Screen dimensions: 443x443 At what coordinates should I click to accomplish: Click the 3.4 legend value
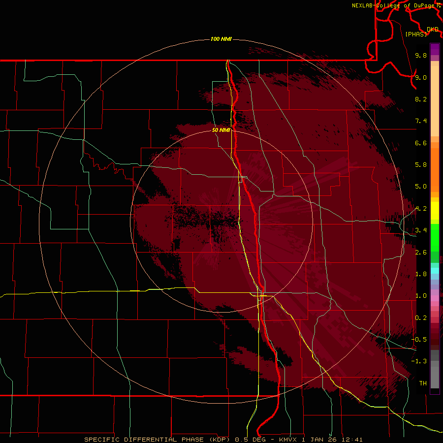click(421, 230)
